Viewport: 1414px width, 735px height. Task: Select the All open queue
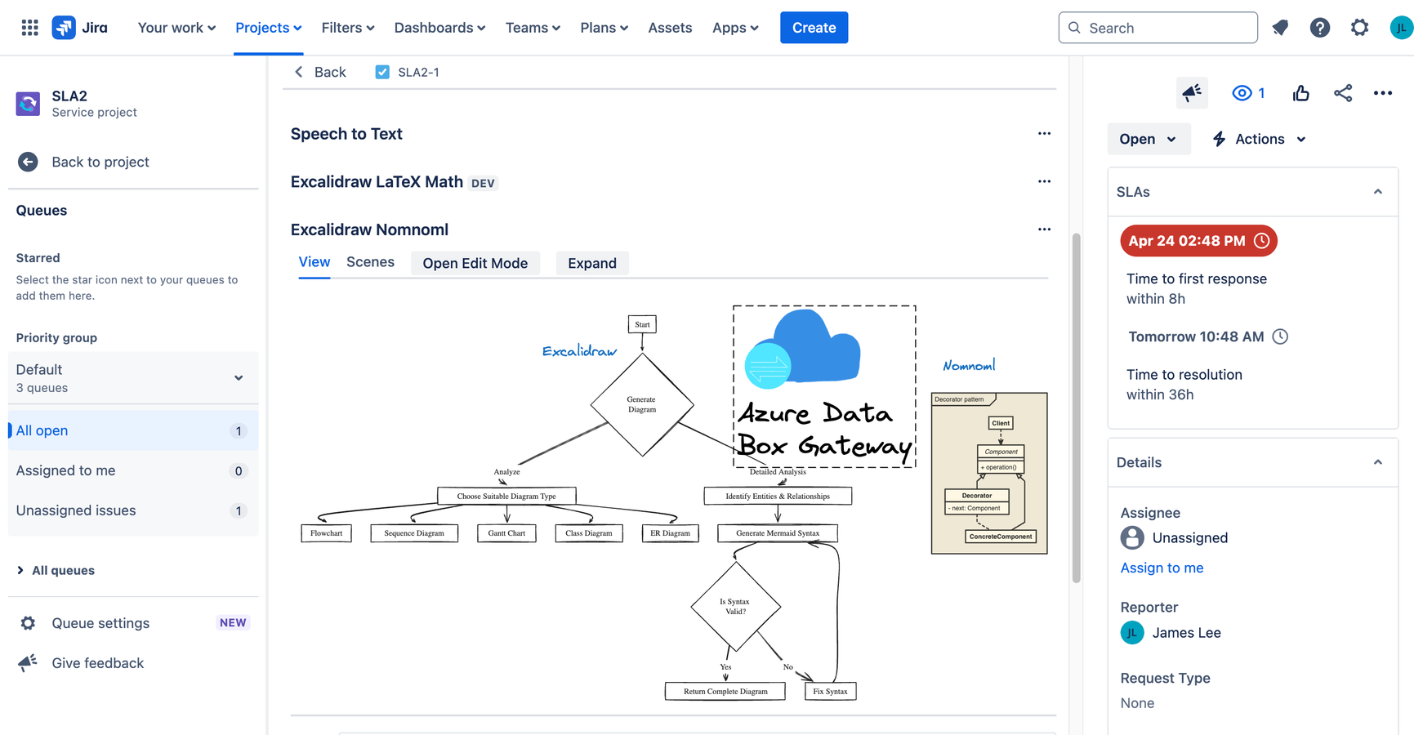[133, 430]
